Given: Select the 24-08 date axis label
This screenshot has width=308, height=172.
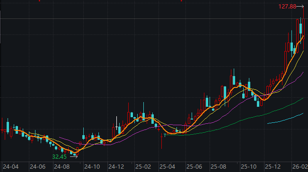Looking at the screenshot, I should tap(62, 167).
